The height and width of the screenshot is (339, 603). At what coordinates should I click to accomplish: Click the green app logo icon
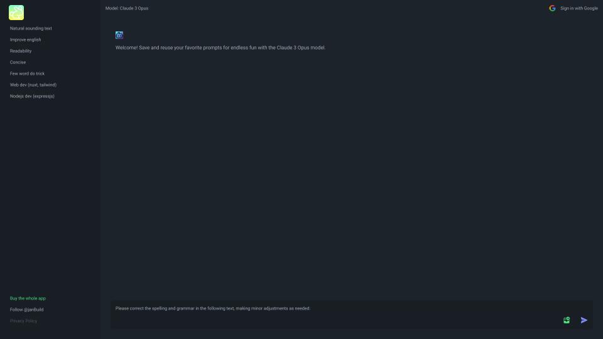16,13
